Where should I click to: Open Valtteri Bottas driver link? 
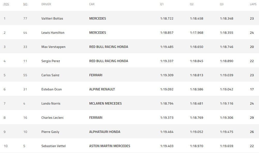pyautogui.click(x=52, y=19)
